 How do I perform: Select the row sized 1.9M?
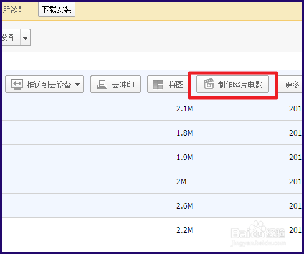(x=152, y=157)
